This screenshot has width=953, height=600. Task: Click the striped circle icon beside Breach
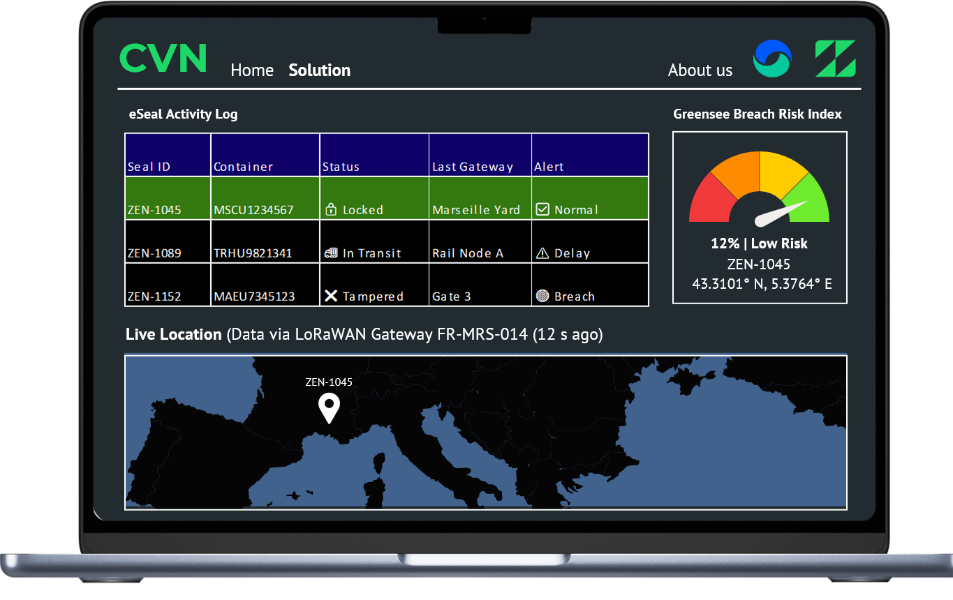pos(542,296)
